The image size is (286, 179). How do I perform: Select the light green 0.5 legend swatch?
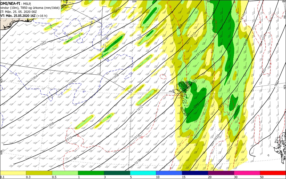tap(65, 173)
